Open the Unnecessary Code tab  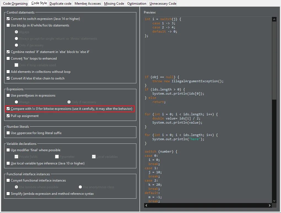(162, 3)
